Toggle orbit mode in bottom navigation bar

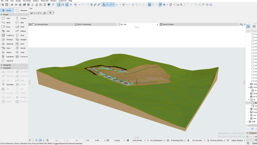pos(40,141)
